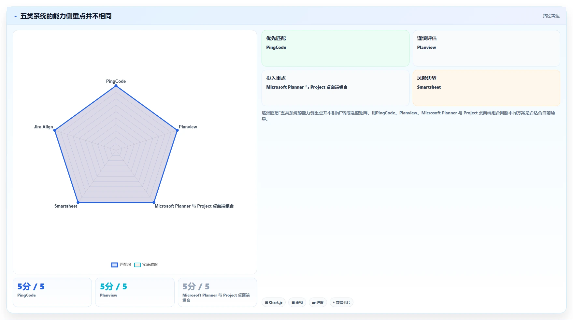Click the small icon beside the header title

coord(15,16)
